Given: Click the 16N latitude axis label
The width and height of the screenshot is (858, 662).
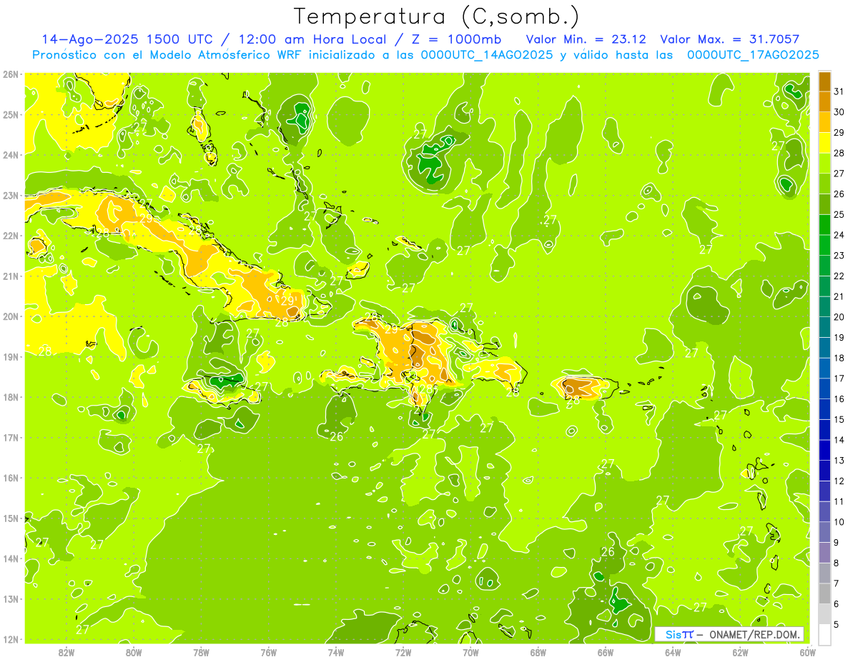Looking at the screenshot, I should pyautogui.click(x=10, y=478).
